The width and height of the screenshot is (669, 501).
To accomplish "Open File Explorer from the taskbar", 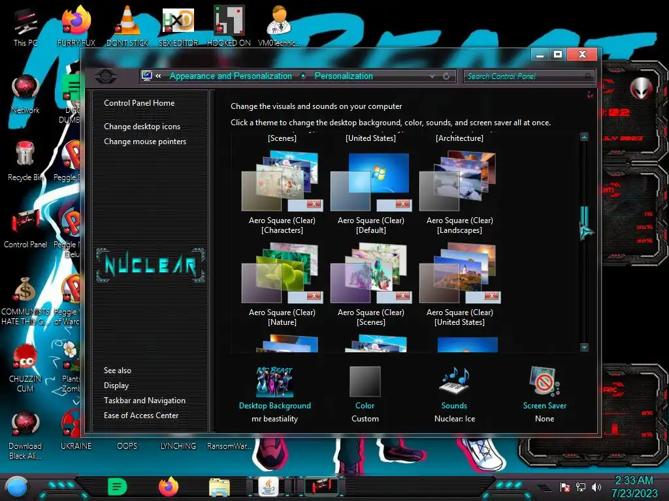I will click(220, 487).
